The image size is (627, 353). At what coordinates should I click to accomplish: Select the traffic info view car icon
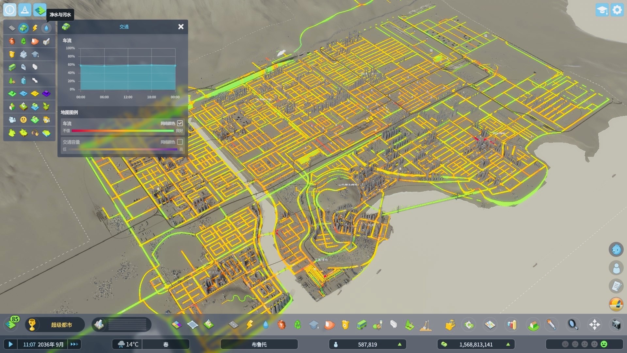[24, 28]
